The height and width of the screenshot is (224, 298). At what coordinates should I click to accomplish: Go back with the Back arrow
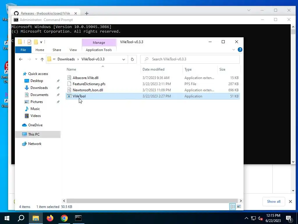[x=21, y=59]
